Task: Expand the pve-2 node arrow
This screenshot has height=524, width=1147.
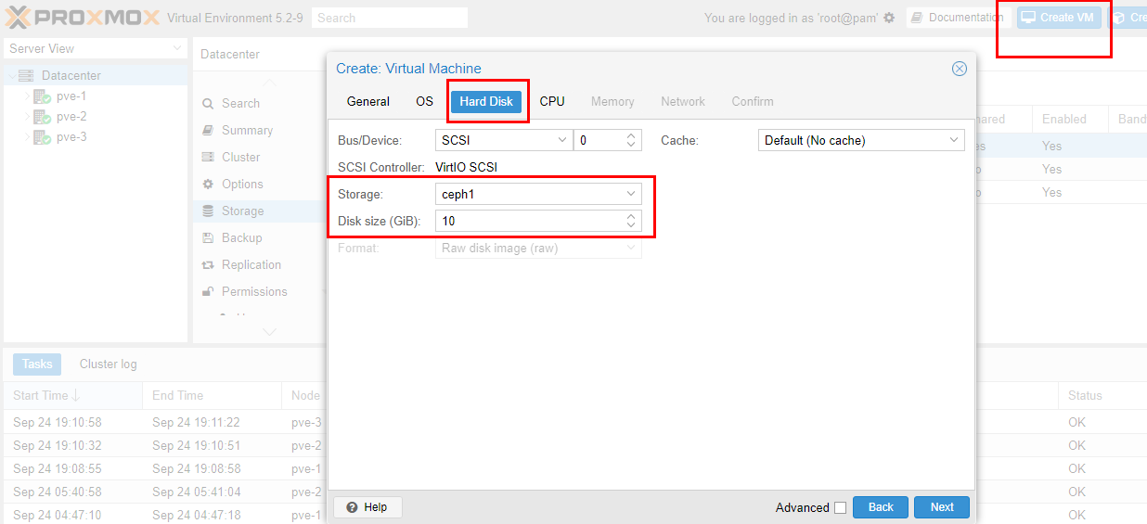Action: click(27, 117)
